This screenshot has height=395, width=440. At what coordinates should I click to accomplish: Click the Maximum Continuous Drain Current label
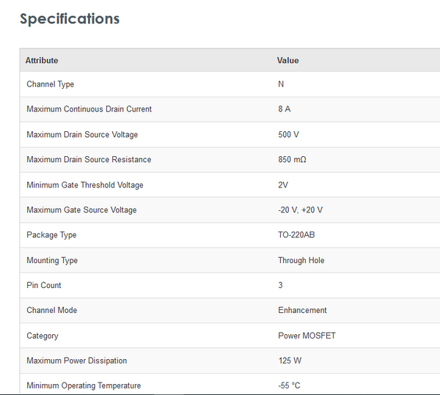[x=89, y=109]
